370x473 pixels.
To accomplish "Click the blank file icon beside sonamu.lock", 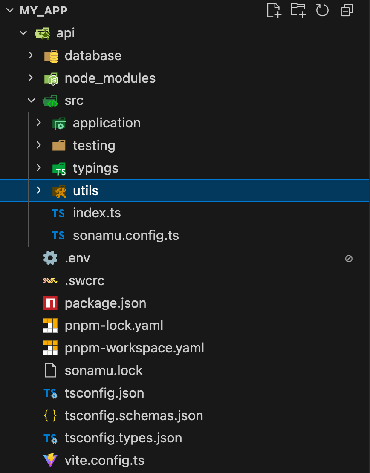I will [x=50, y=370].
